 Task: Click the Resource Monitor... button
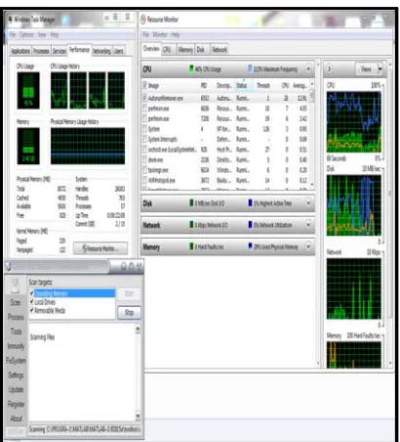(100, 248)
